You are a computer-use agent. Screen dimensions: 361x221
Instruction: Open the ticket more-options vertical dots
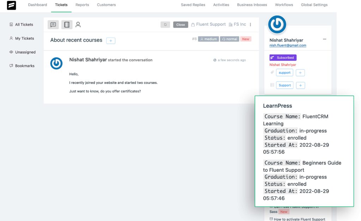click(x=251, y=24)
